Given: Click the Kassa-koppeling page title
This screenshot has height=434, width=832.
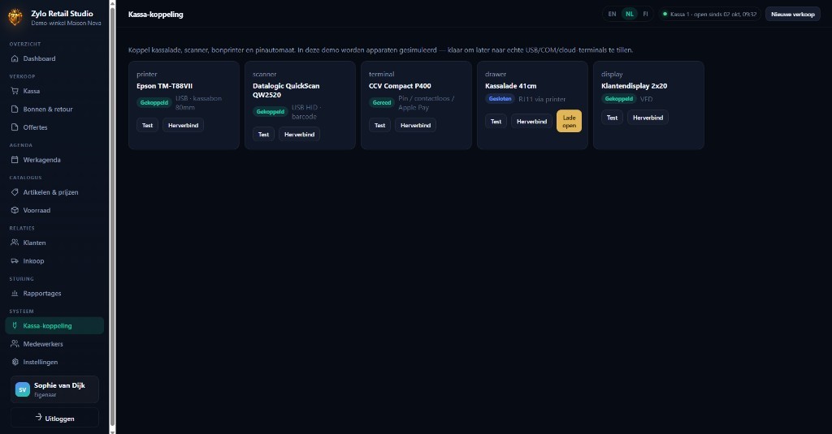Looking at the screenshot, I should click(155, 15).
